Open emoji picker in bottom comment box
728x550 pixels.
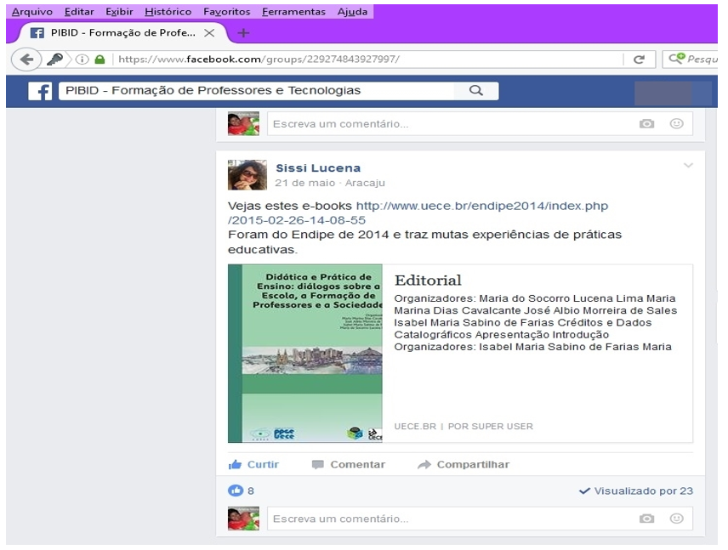click(x=676, y=519)
